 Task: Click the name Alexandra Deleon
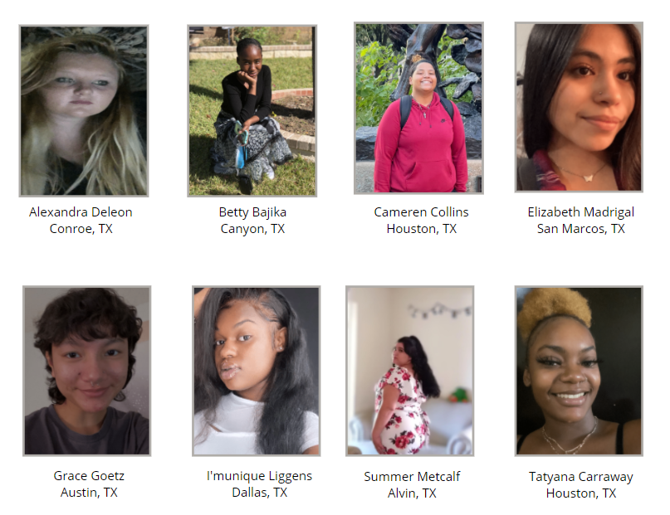click(x=81, y=212)
